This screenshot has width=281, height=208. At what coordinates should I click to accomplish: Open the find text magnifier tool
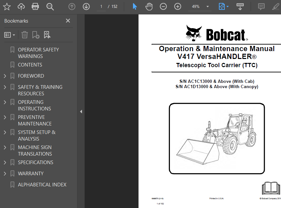pos(50,7)
